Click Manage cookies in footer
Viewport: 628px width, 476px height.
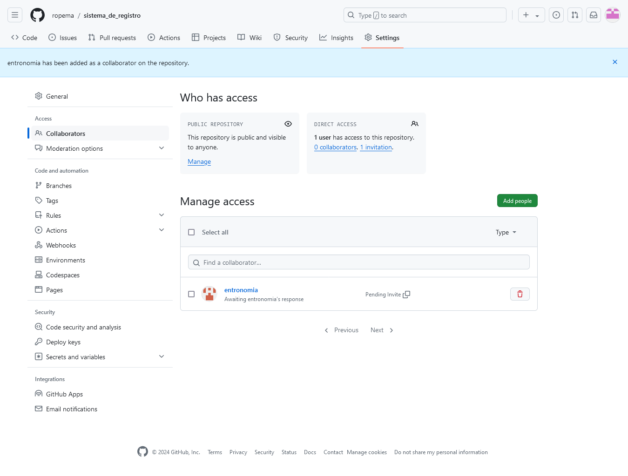click(367, 452)
